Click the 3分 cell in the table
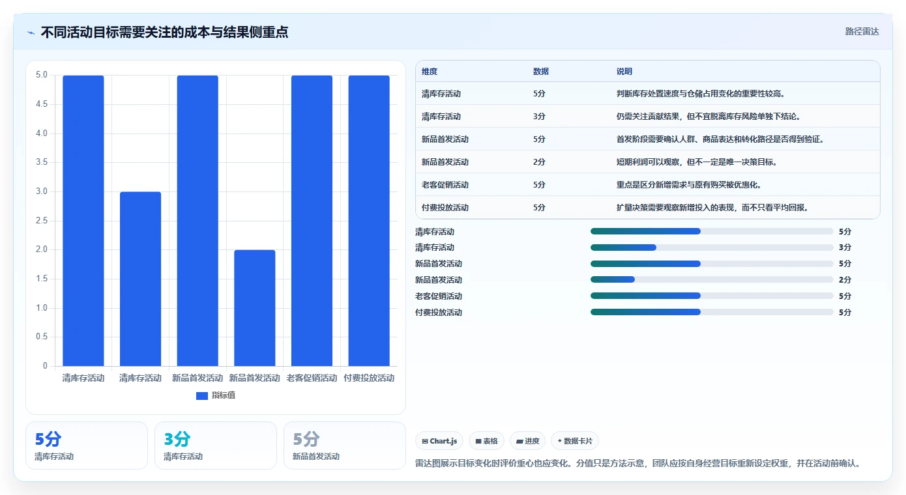Viewport: 906px width, 495px height. click(x=539, y=116)
